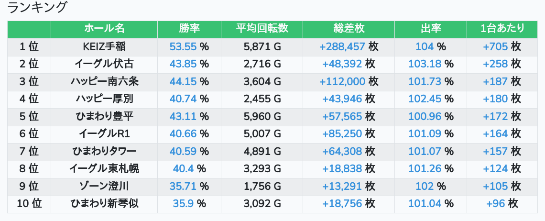The image size is (545, 221).
Task: Click the 103.18 payout rate value
Action: coord(425,64)
